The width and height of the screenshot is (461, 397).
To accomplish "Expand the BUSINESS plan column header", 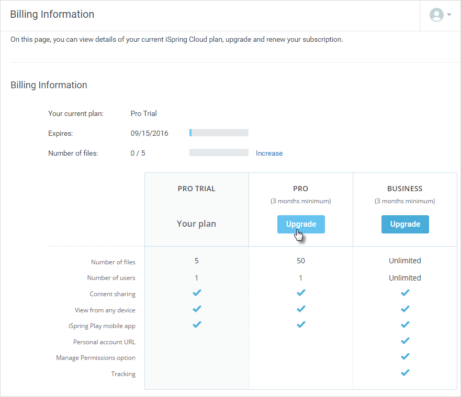I will point(405,189).
